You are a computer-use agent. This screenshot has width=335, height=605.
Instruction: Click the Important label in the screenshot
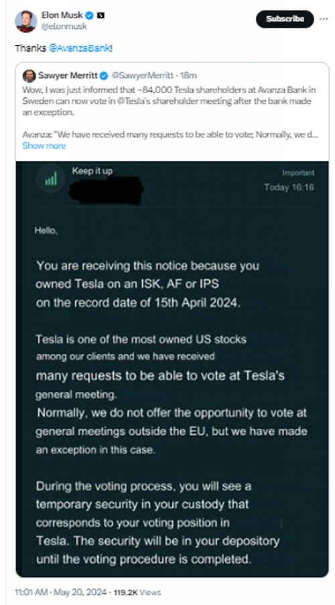[298, 173]
